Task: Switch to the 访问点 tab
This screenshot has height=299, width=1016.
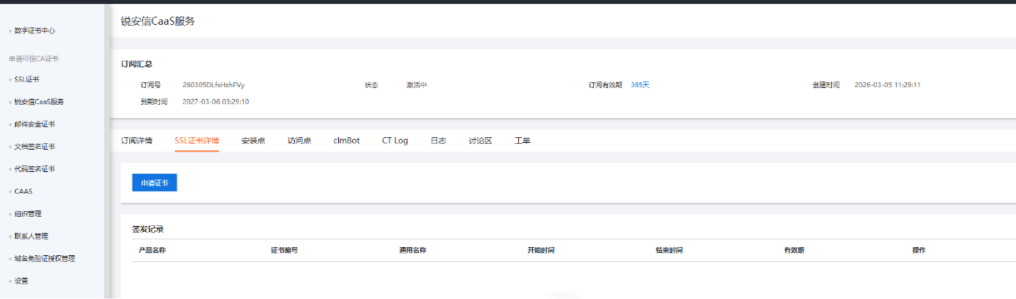Action: pyautogui.click(x=299, y=141)
